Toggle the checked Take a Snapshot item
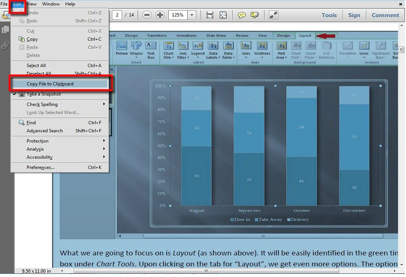Viewport: 406px width, 277px height. point(43,94)
